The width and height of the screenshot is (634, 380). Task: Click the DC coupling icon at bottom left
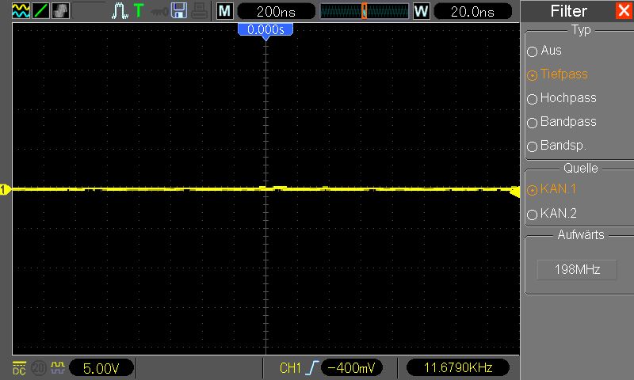point(20,368)
